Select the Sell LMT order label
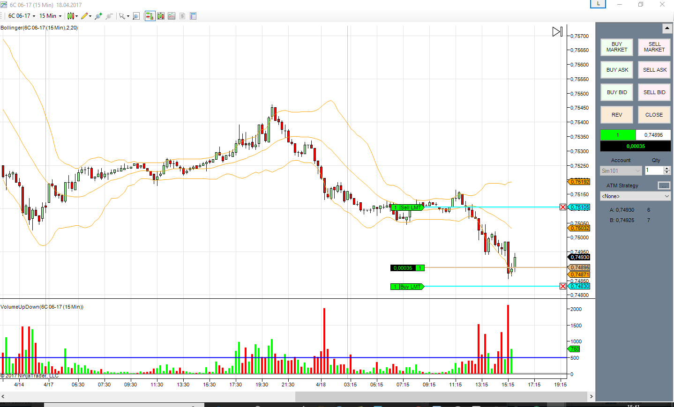Screen dimensions: 674x407 [407, 207]
